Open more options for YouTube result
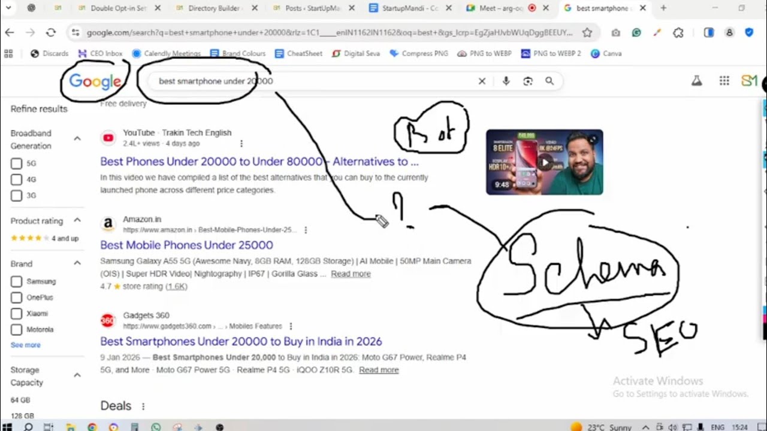 (241, 144)
